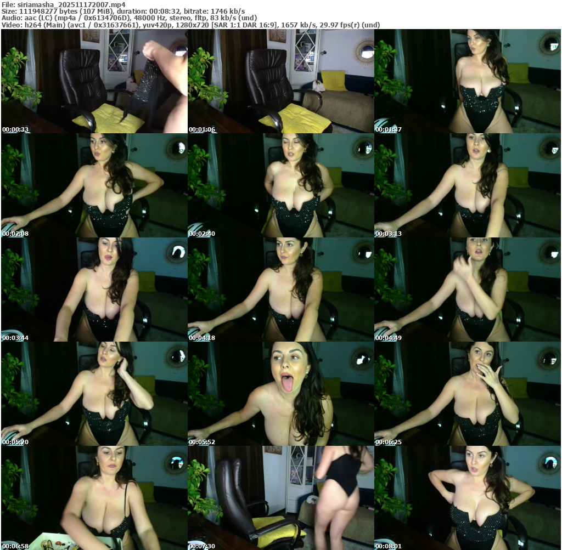
Task: Select the 'Video: h264 (Main)' header line
Action: pos(190,25)
